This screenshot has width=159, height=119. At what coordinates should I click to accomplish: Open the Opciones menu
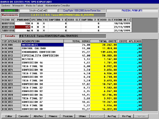(x=6, y=5)
